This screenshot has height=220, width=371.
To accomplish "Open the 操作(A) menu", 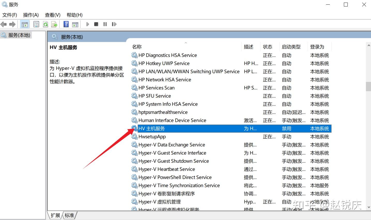I will 31,15.
